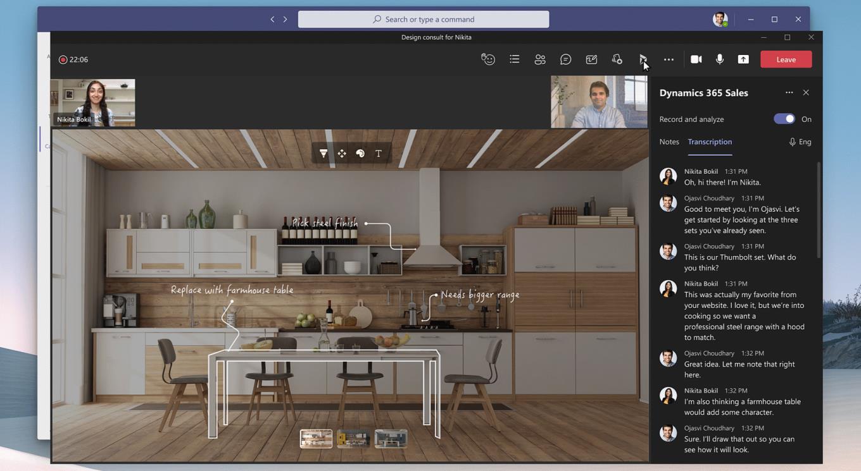Turn off the Record and analyze toggle
This screenshot has width=861, height=471.
click(x=784, y=119)
